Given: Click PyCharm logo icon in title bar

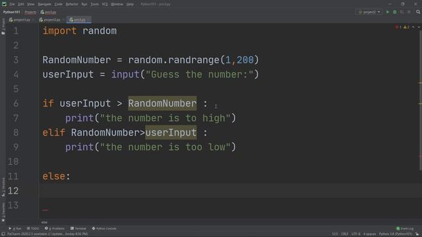Looking at the screenshot, I should (x=4, y=4).
